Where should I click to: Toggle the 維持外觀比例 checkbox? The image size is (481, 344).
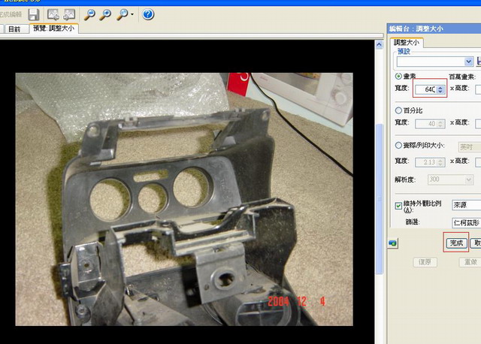click(398, 204)
